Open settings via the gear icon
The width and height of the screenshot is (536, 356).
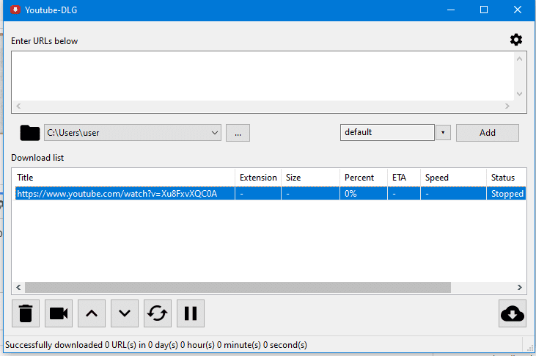515,40
